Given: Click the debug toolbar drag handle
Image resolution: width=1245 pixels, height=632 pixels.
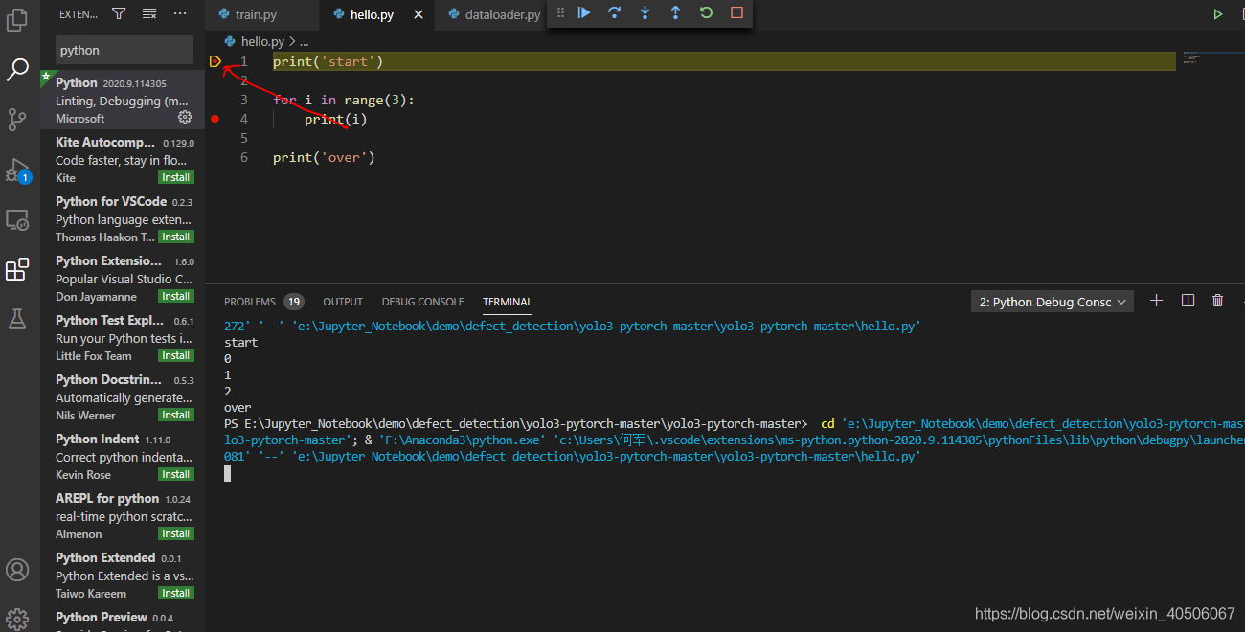Looking at the screenshot, I should point(558,12).
